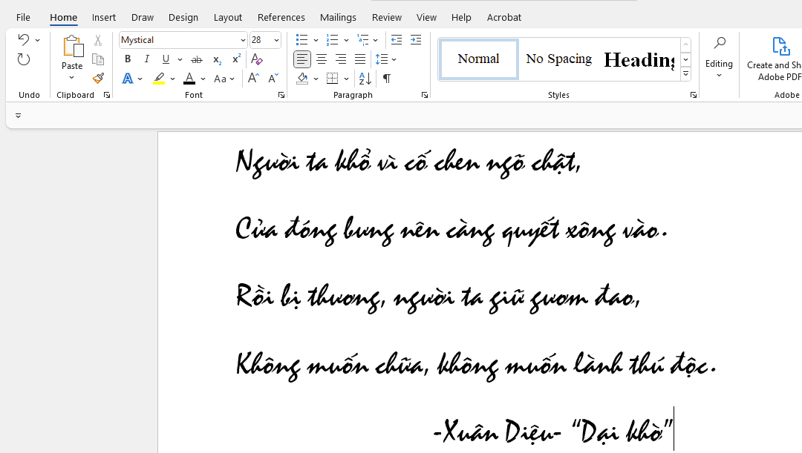The image size is (802, 453).
Task: Apply text highlight color pen
Action: [x=159, y=79]
